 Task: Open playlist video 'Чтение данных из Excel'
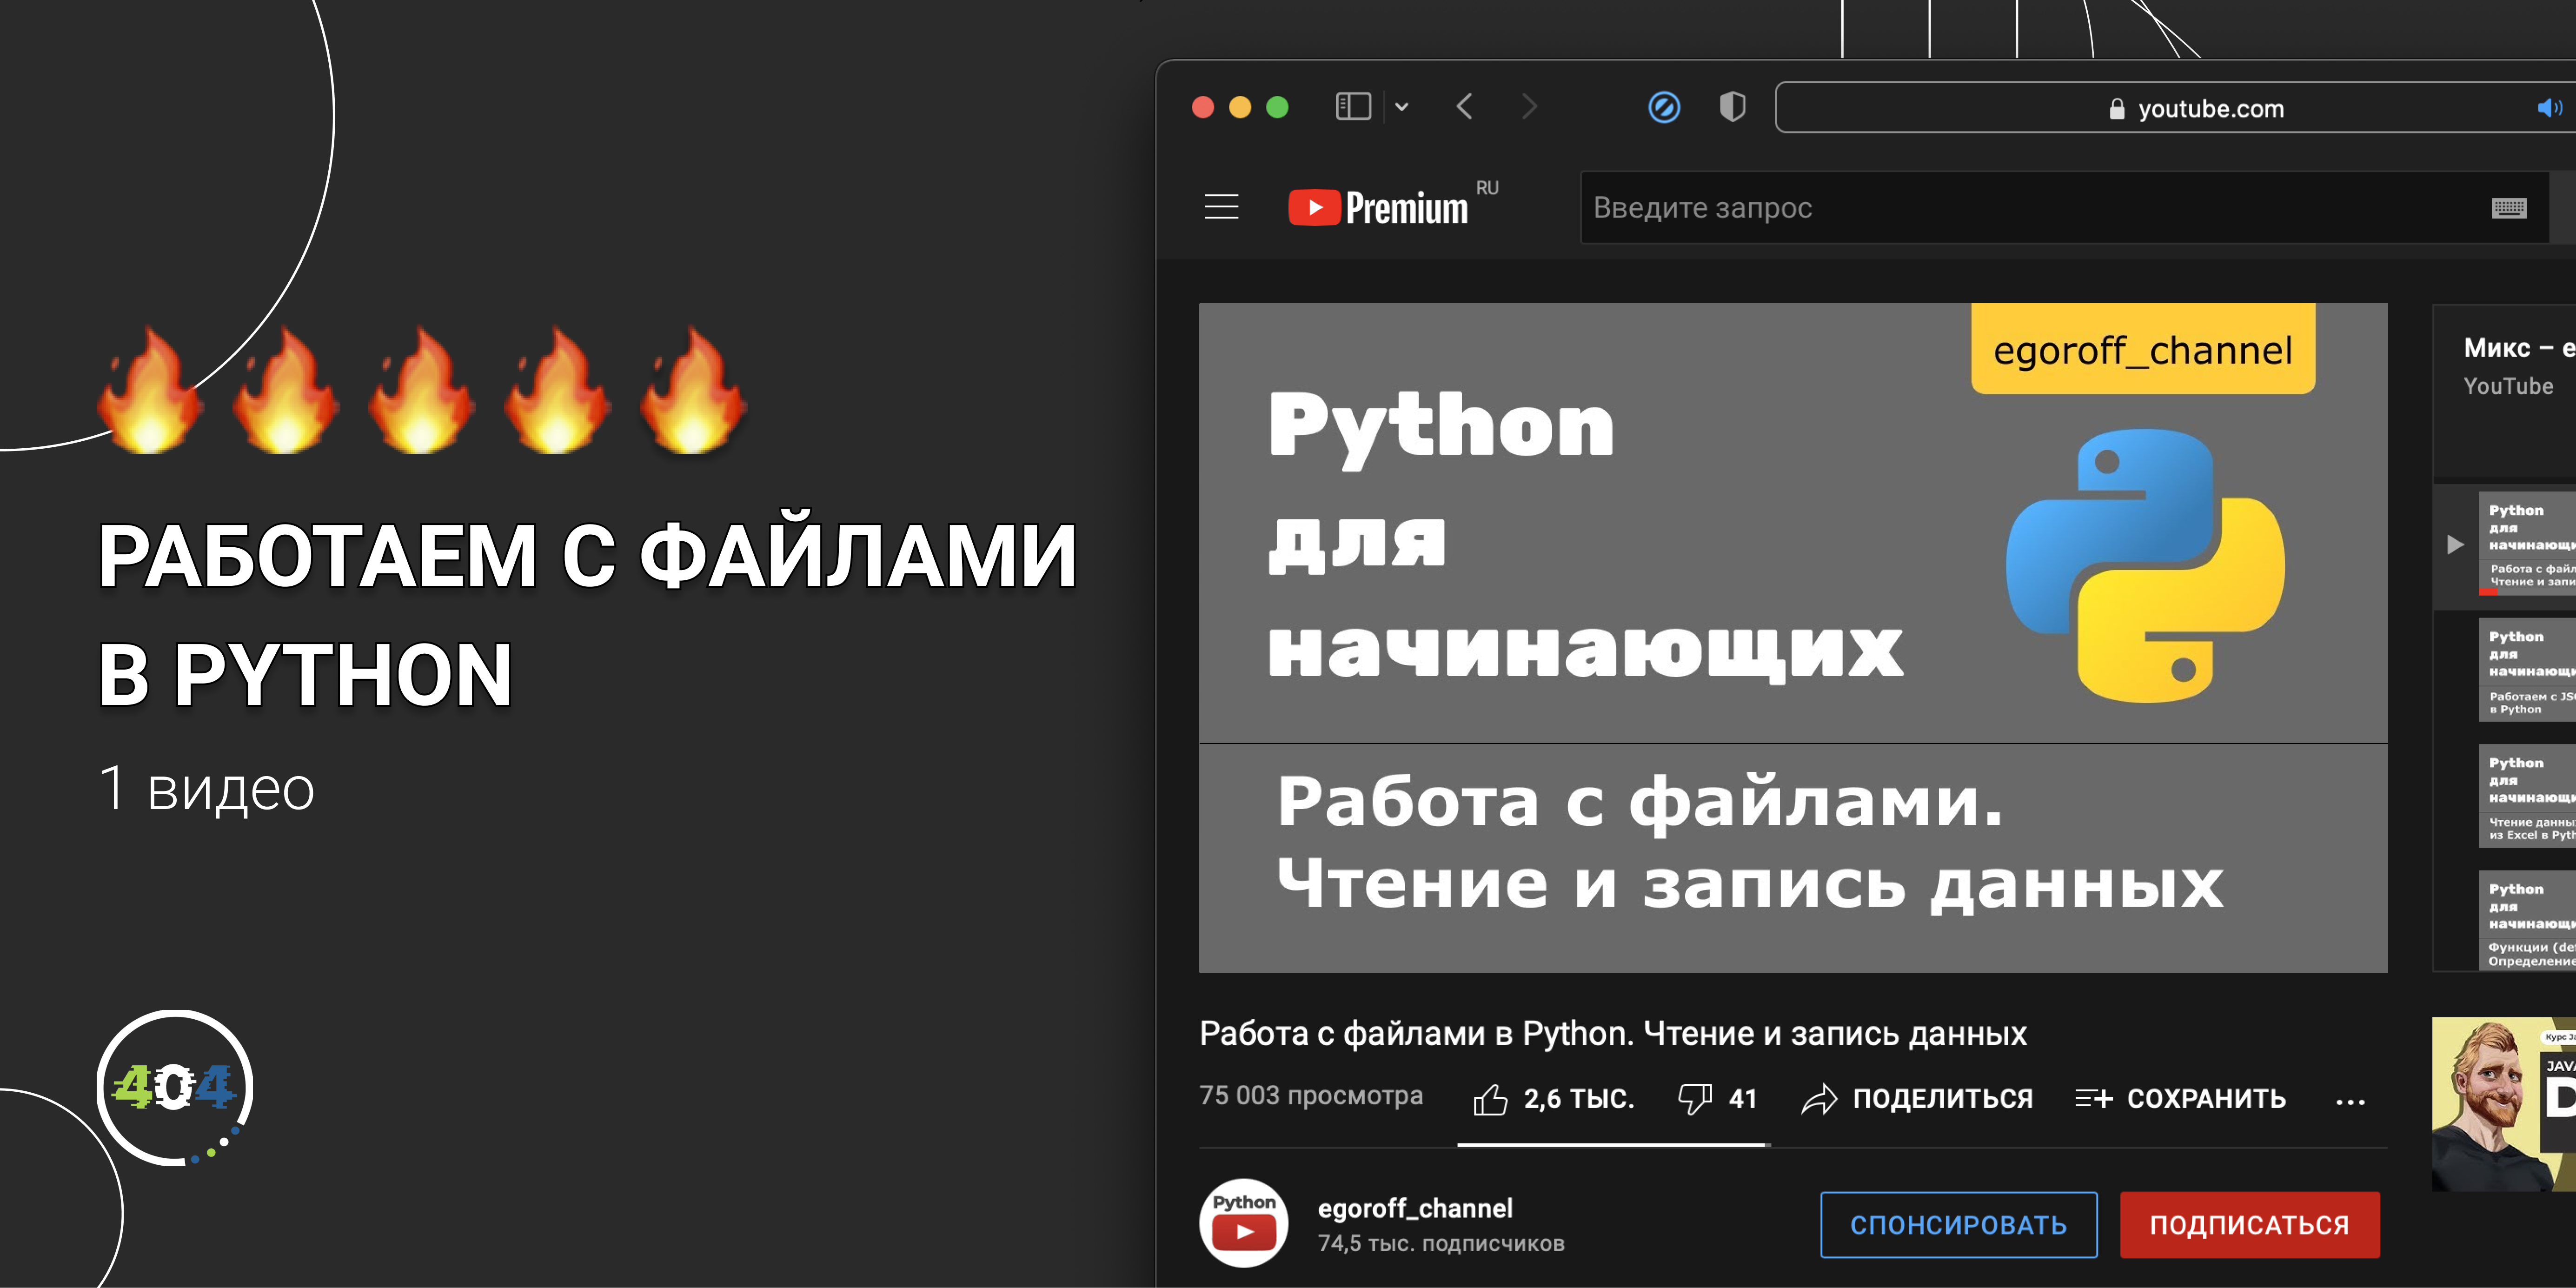pos(2527,796)
